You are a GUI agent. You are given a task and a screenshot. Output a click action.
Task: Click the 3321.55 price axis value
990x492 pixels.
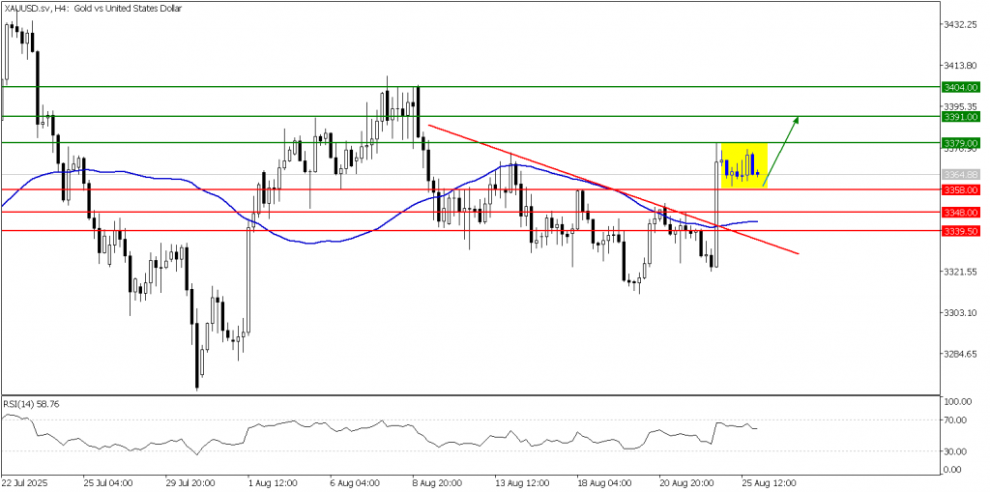tap(961, 272)
